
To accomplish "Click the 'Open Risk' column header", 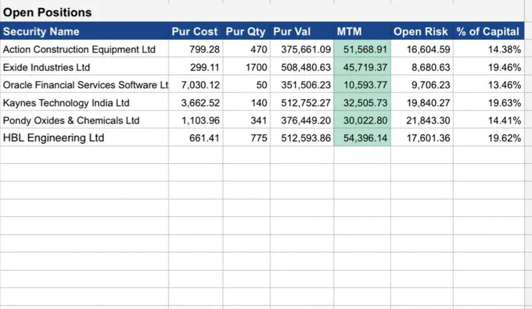I will (422, 31).
